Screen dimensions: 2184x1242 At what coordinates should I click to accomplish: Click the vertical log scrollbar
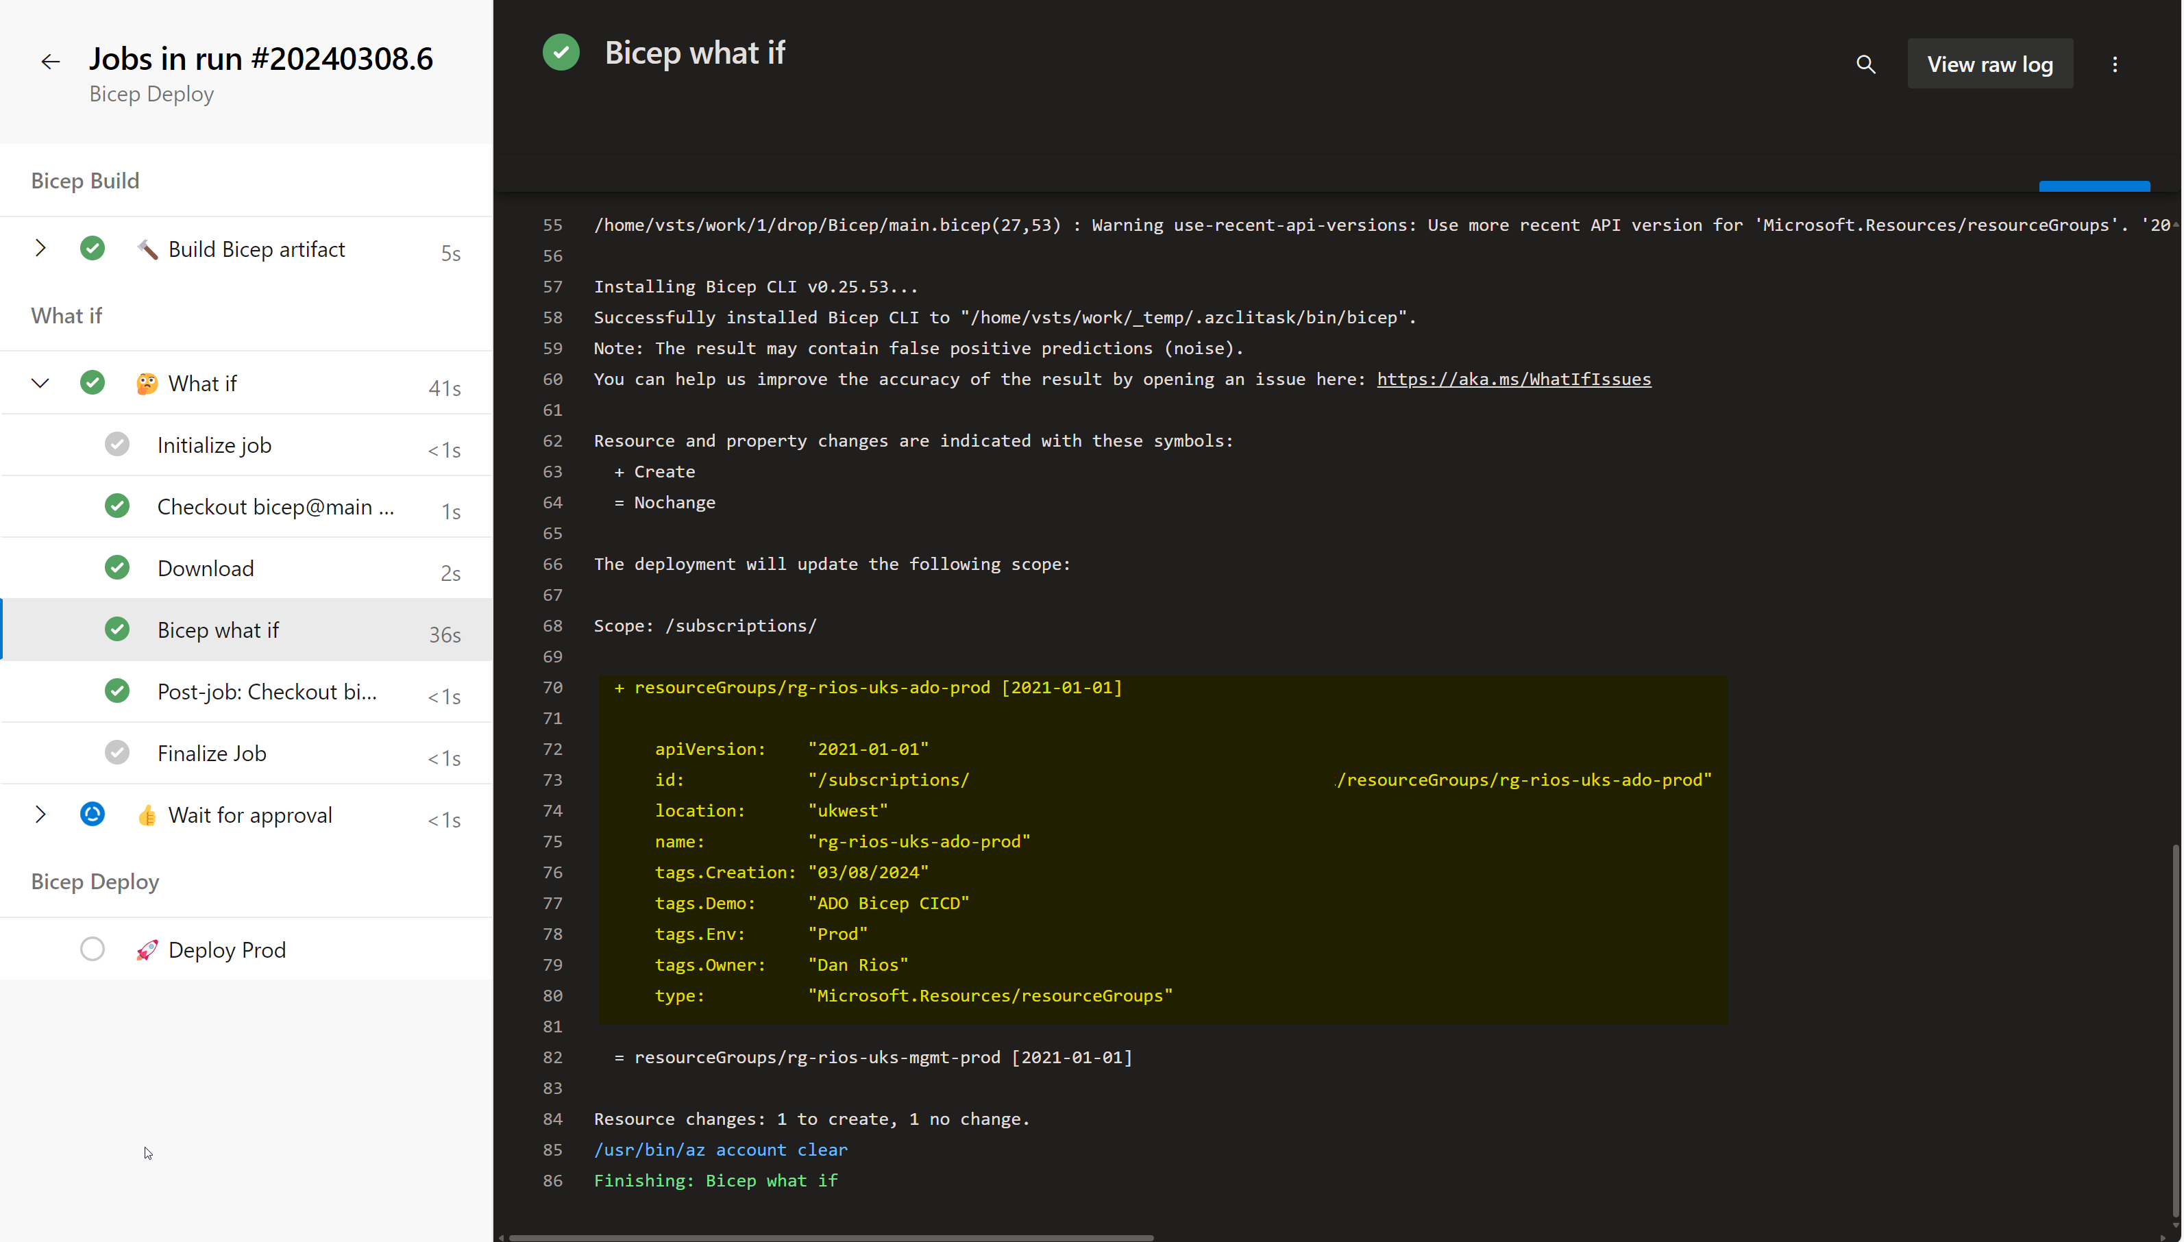click(x=2174, y=1030)
